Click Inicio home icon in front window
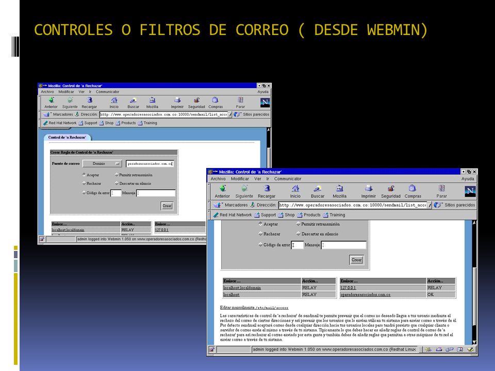 tap(295, 189)
